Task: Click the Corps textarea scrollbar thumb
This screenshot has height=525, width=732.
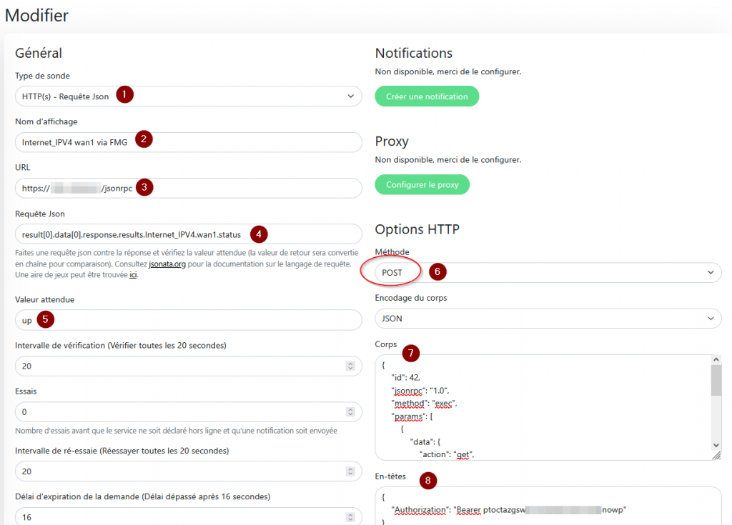Action: 716,380
